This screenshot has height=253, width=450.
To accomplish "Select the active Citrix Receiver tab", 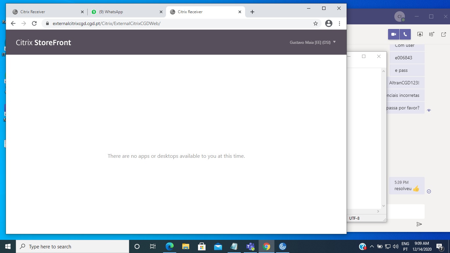I will (206, 12).
